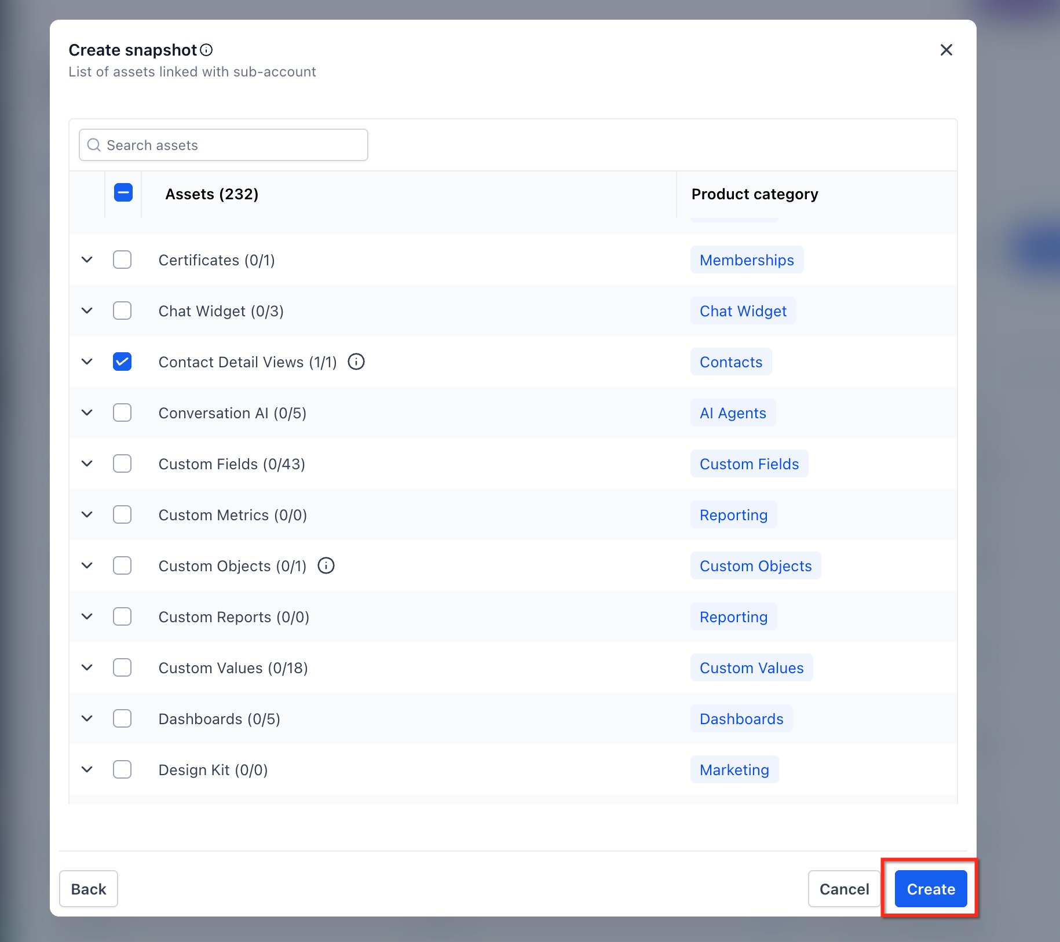Tick the Custom Reports checkbox
This screenshot has width=1060, height=942.
point(122,616)
